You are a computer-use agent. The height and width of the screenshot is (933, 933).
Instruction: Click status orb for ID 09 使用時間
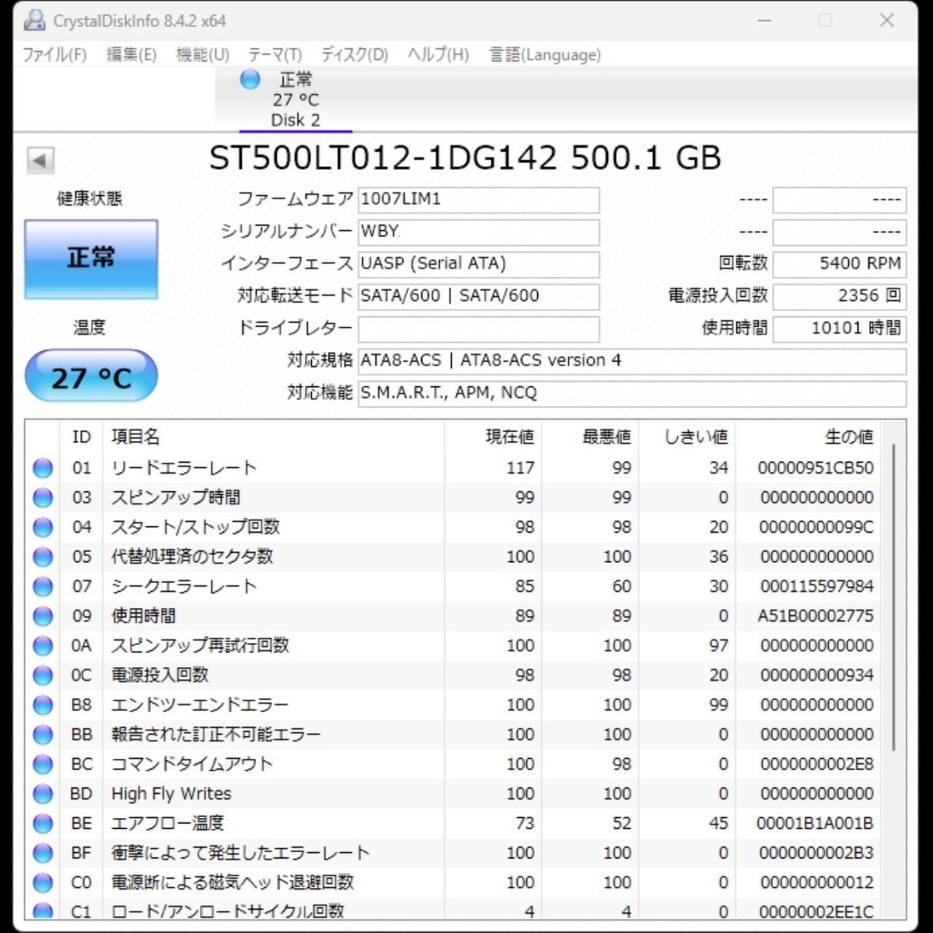pos(43,616)
